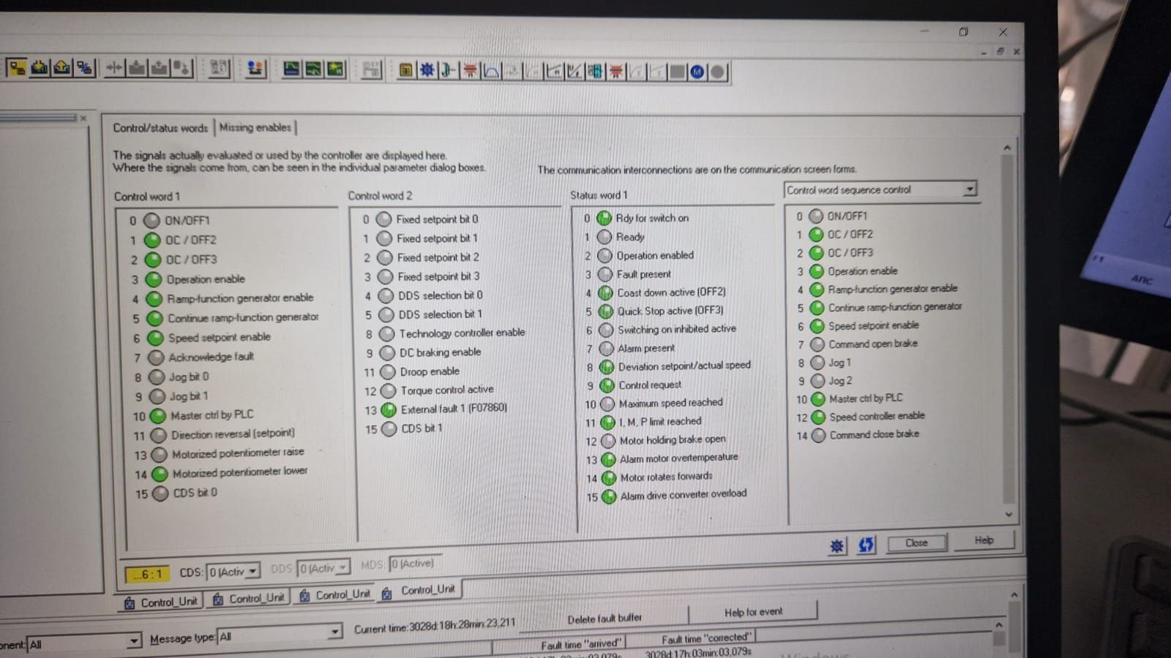Screen dimensions: 1171x658
Task: Click Help for event button
Action: tap(753, 611)
